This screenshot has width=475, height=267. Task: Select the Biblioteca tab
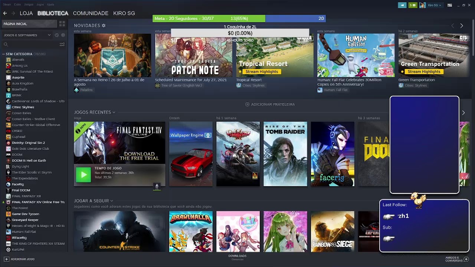53,13
